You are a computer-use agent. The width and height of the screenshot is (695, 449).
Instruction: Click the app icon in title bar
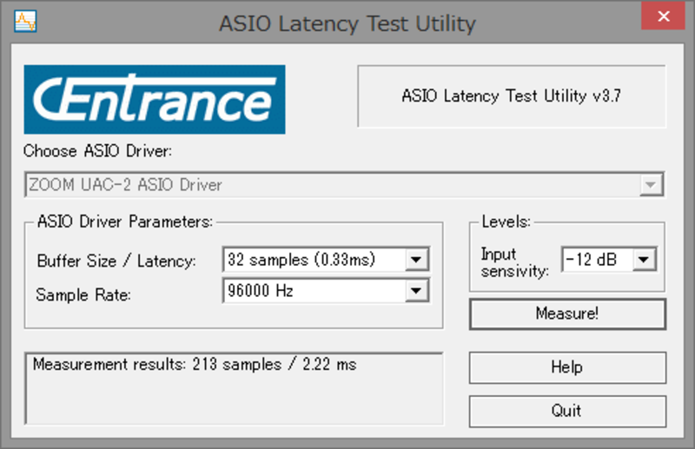click(x=25, y=21)
